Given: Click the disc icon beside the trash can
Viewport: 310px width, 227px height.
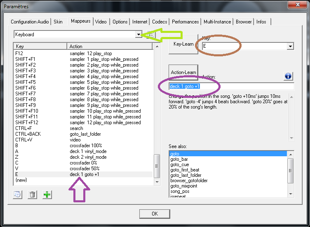Looking at the screenshot, I should pos(17,195).
